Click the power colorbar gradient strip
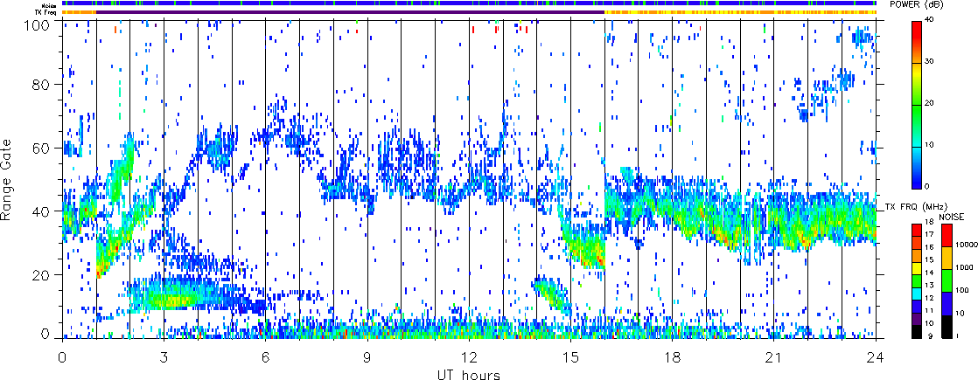 (x=916, y=105)
